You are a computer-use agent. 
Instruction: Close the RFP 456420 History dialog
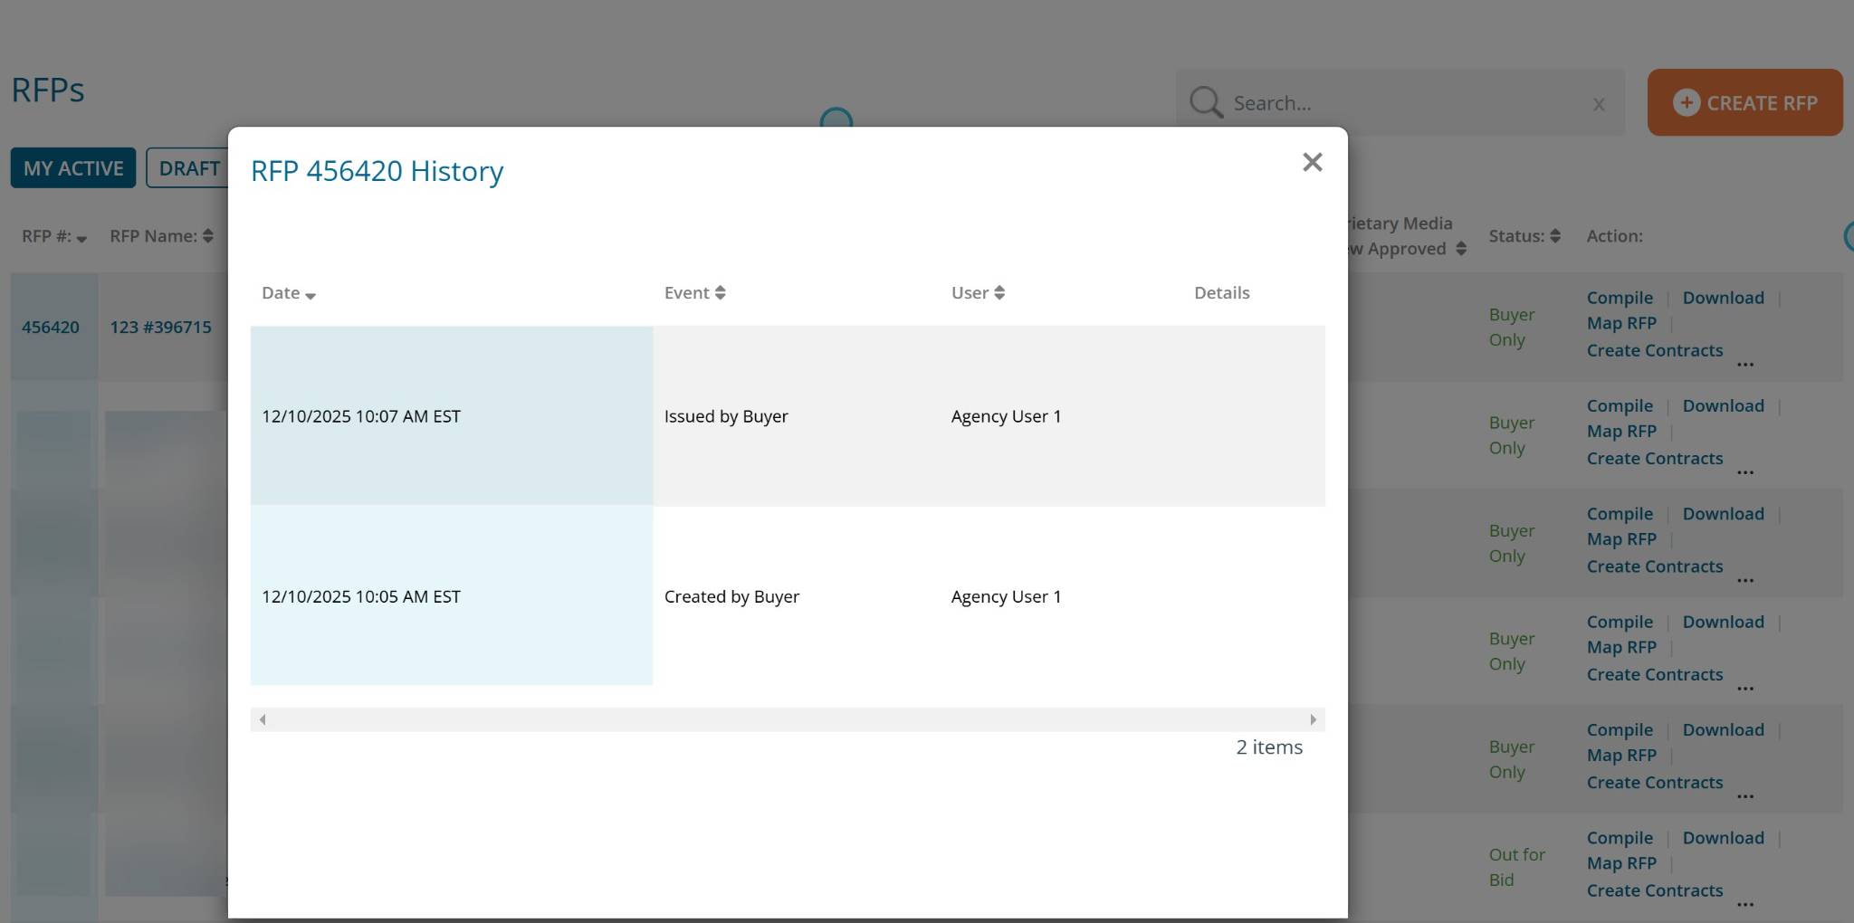click(1312, 163)
